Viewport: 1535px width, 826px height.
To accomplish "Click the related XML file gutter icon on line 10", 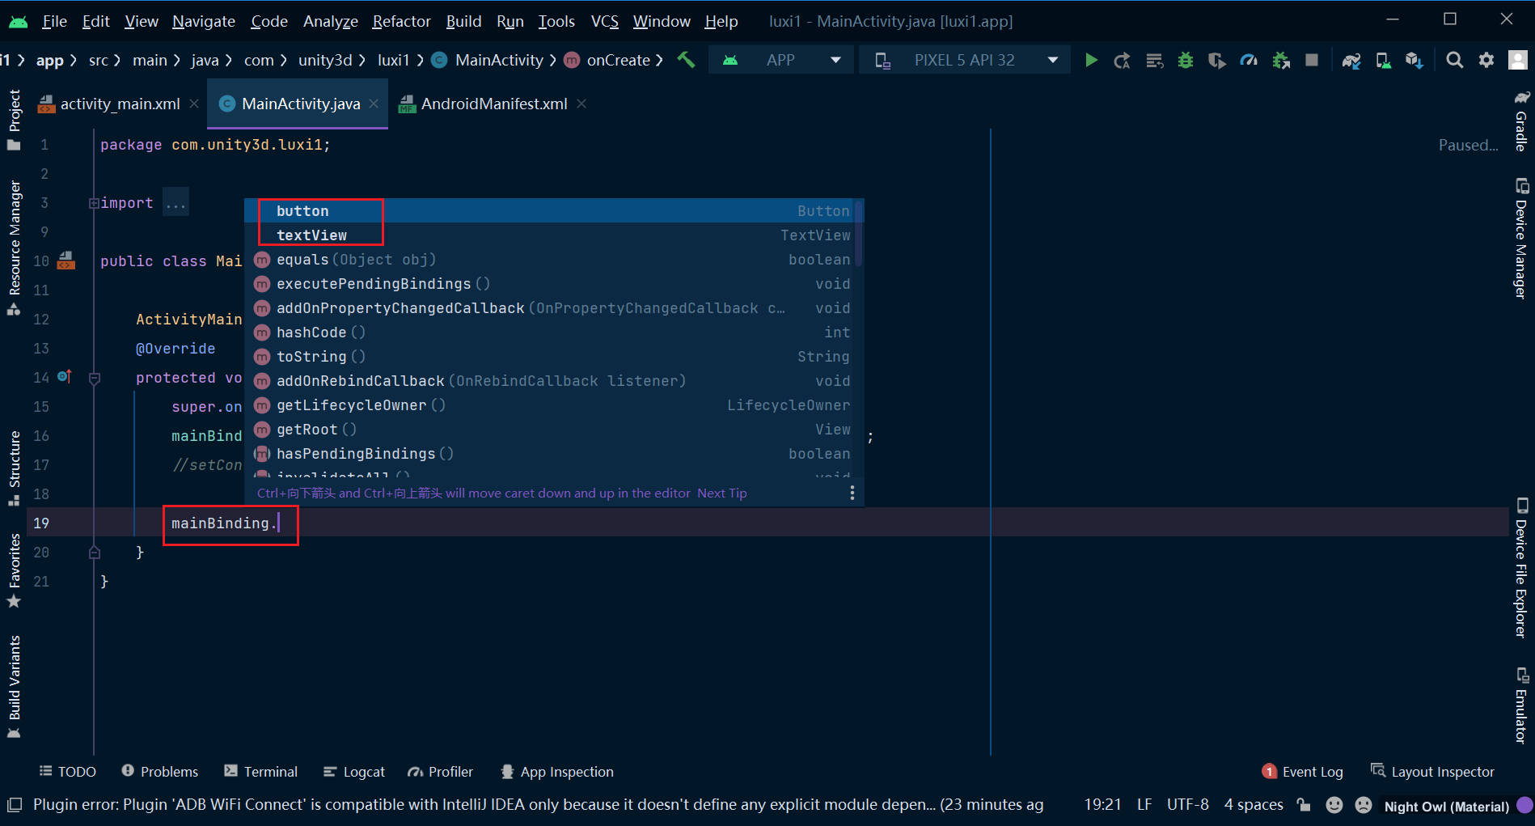I will pyautogui.click(x=66, y=261).
